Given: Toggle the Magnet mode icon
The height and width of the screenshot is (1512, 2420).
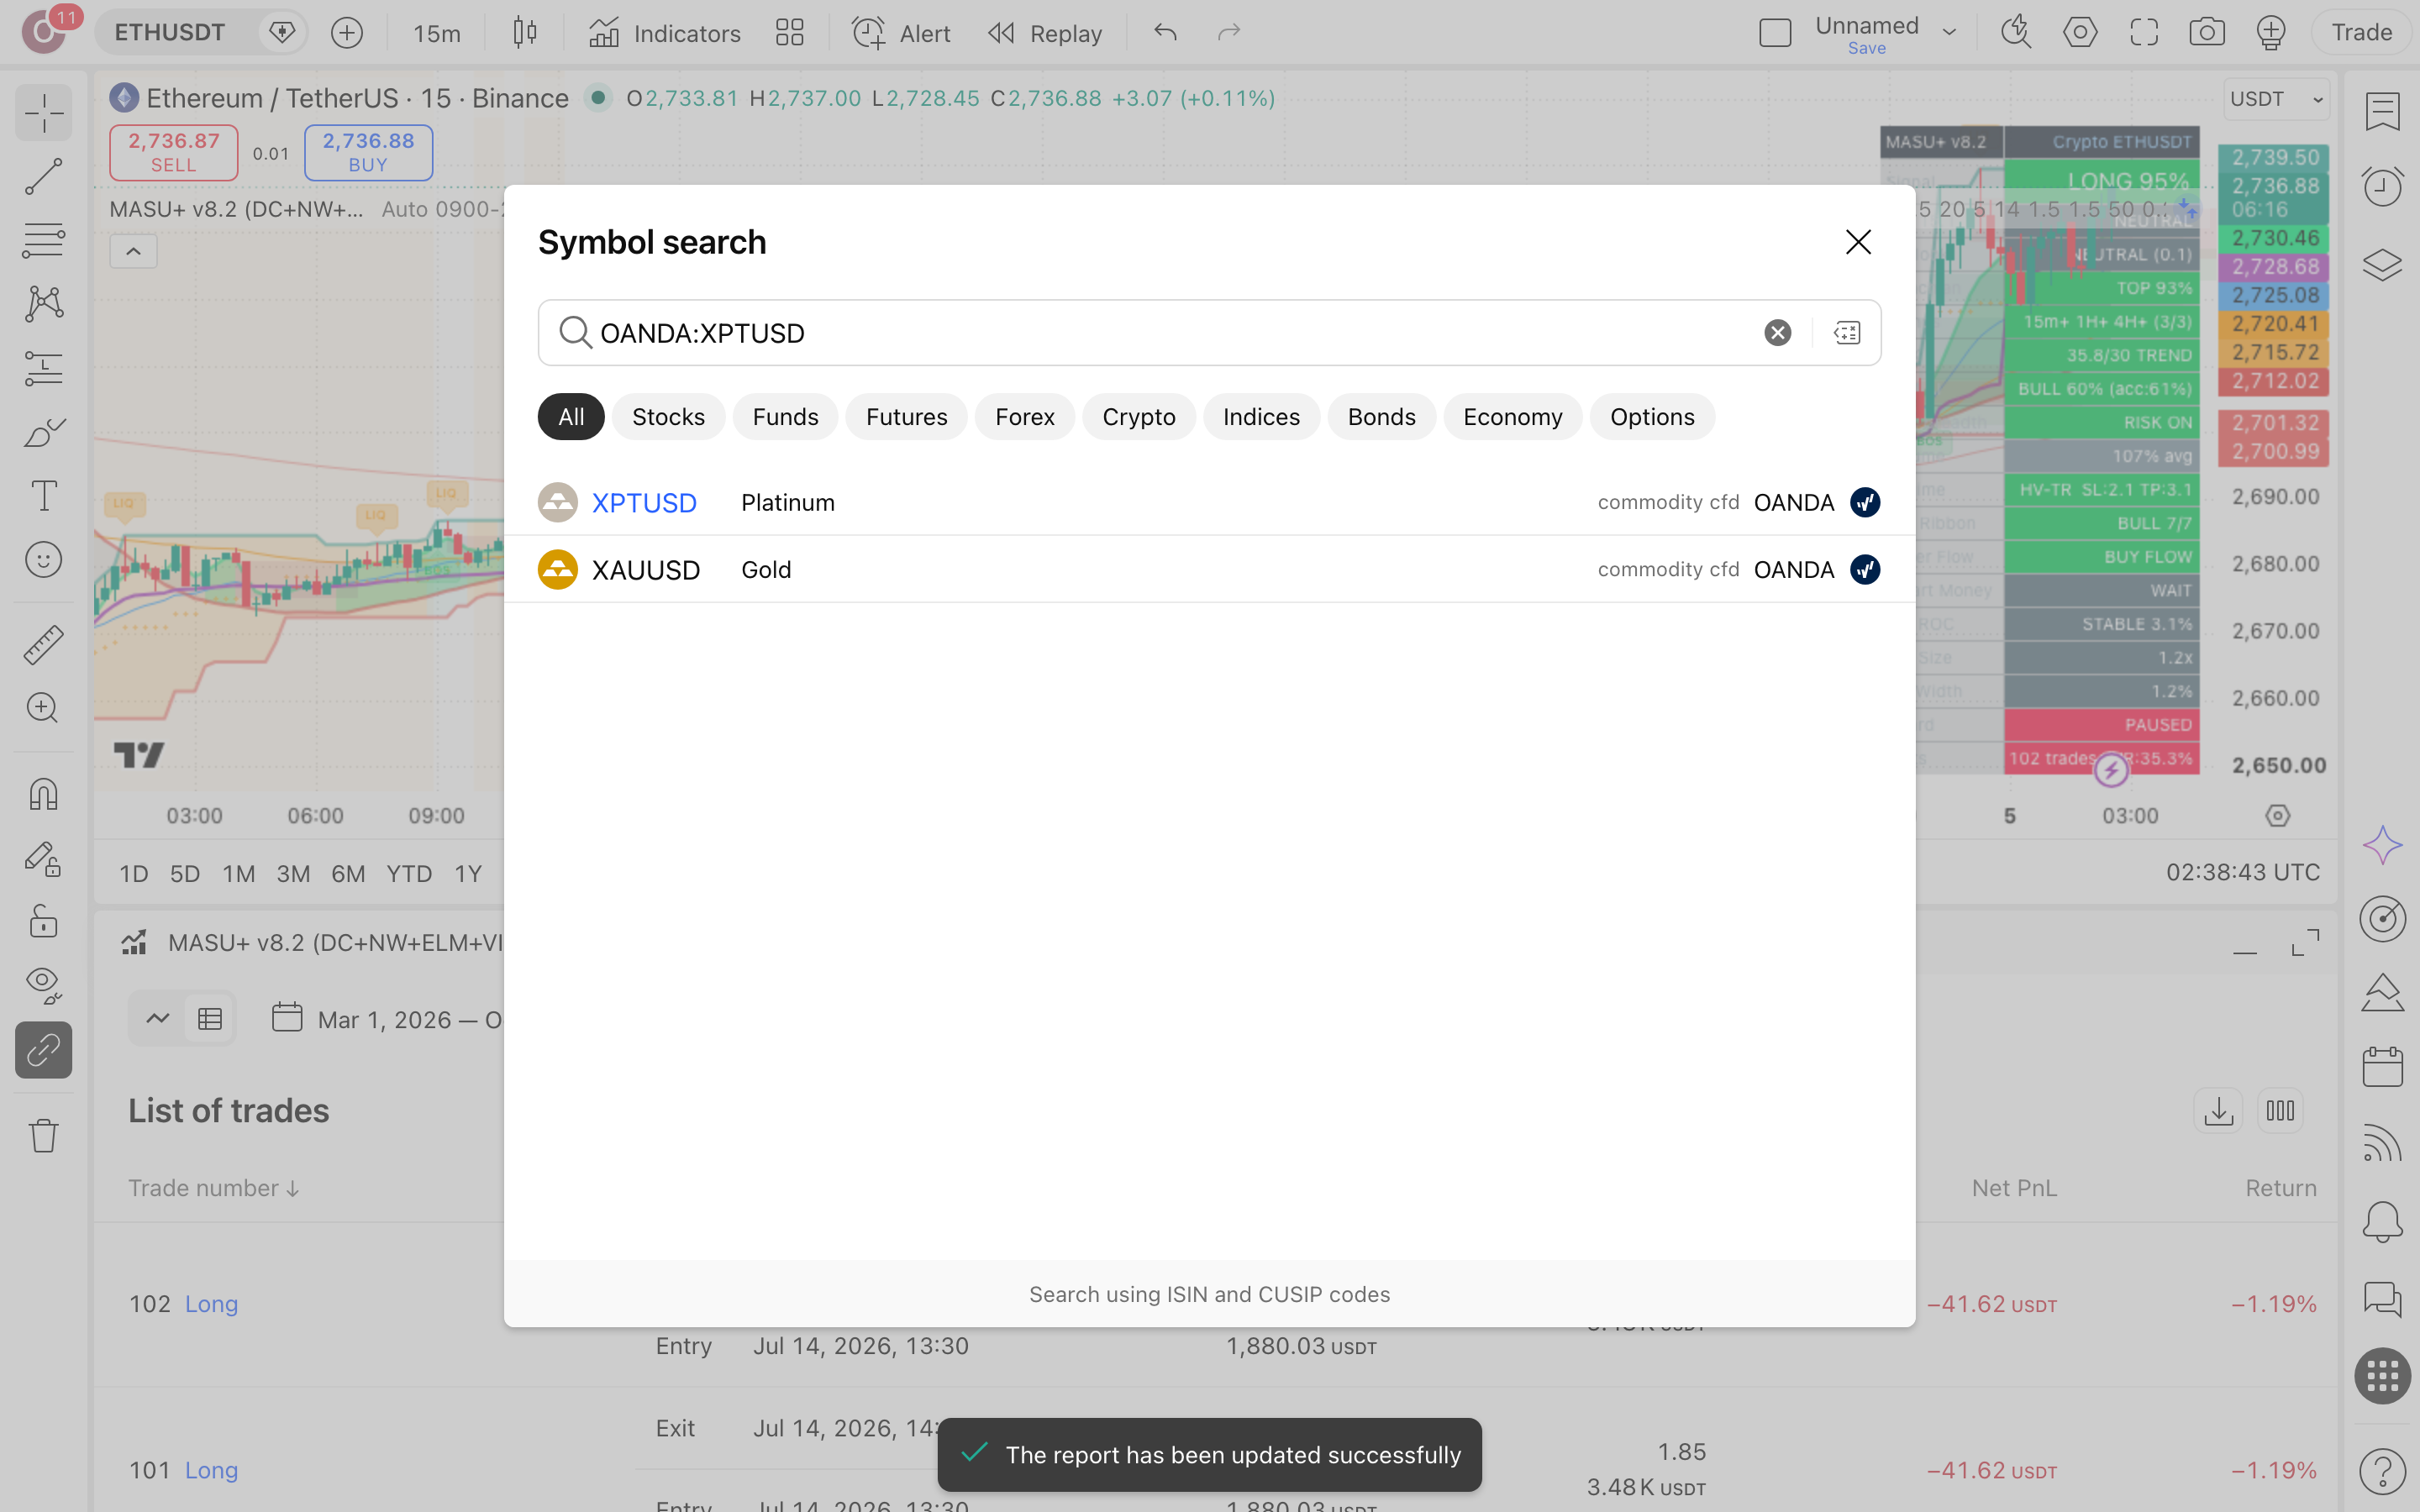Looking at the screenshot, I should click(x=44, y=795).
